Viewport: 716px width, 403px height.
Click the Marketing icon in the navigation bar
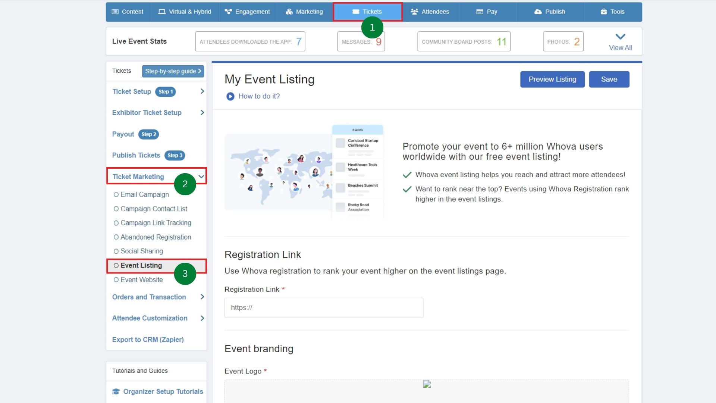click(x=289, y=12)
